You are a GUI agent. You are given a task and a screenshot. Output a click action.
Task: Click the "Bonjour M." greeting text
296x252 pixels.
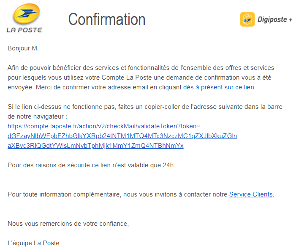pos(23,48)
